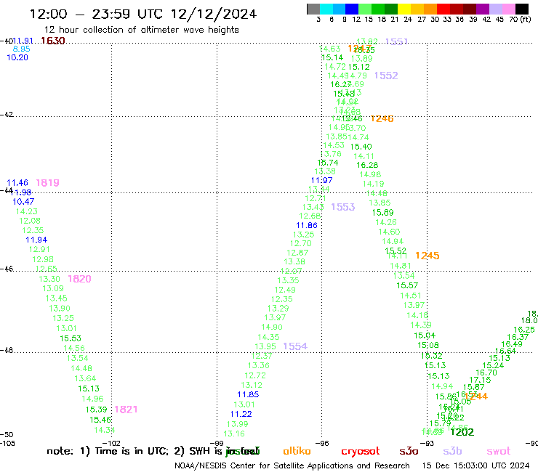
Task: Click the bright red 33 ft legend swatch
Action: (443, 9)
